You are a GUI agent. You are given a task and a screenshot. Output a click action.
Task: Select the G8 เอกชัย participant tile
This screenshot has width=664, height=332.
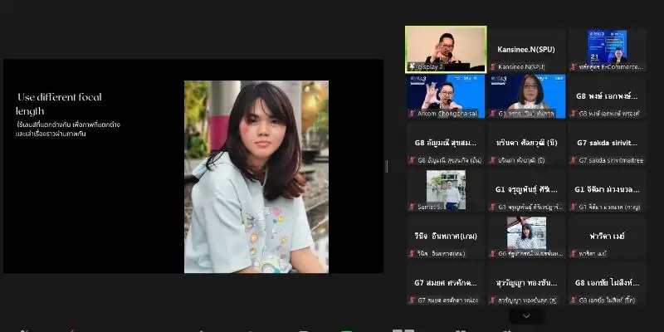[608, 284]
